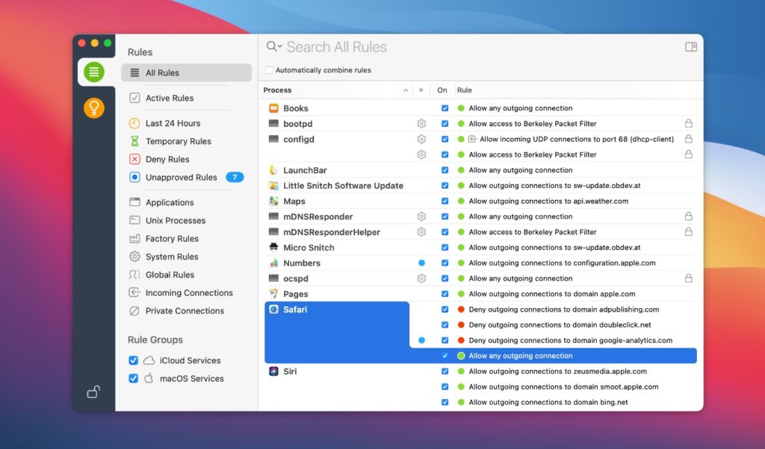
Task: Uncheck the iCloud Services rule group
Action: 133,359
